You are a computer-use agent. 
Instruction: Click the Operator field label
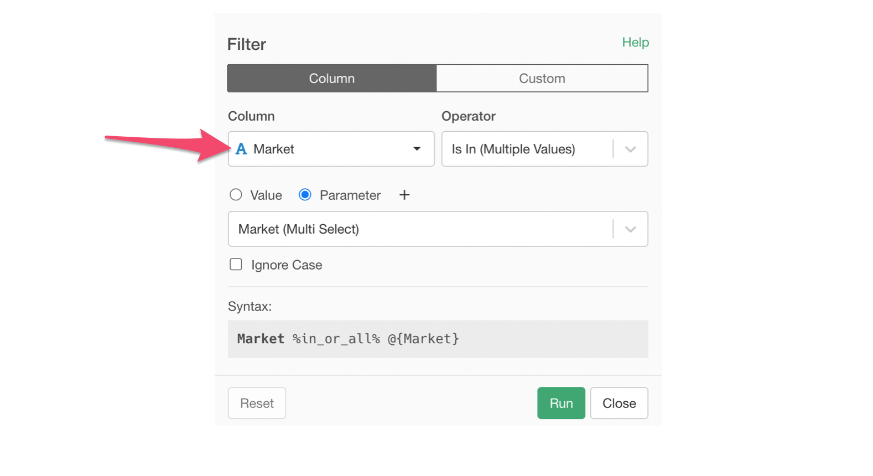(x=468, y=116)
